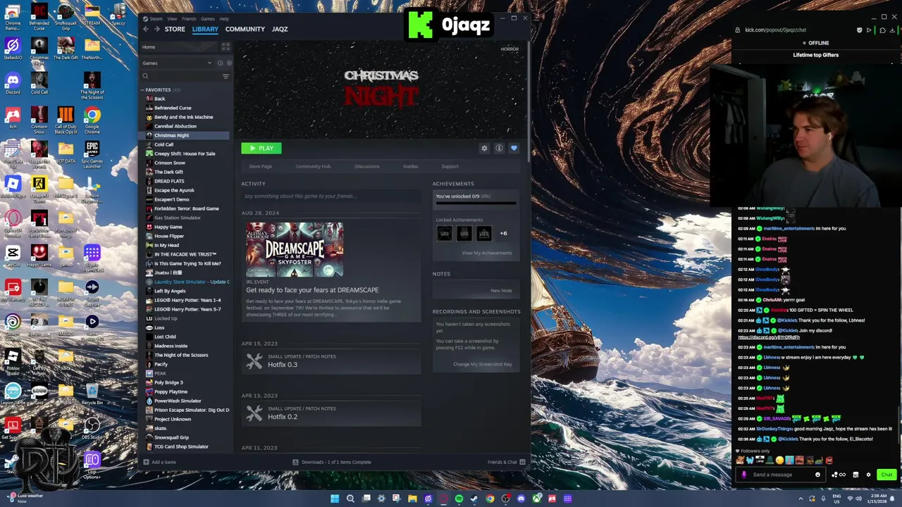Click Change My Screenshot Key

pos(483,364)
